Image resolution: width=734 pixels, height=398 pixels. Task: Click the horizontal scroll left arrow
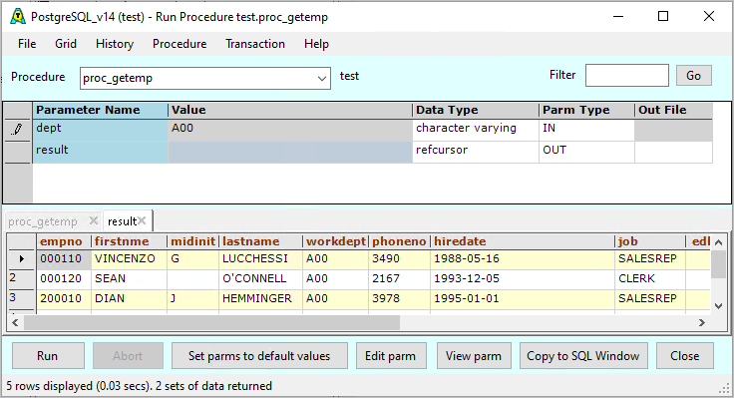coord(15,322)
